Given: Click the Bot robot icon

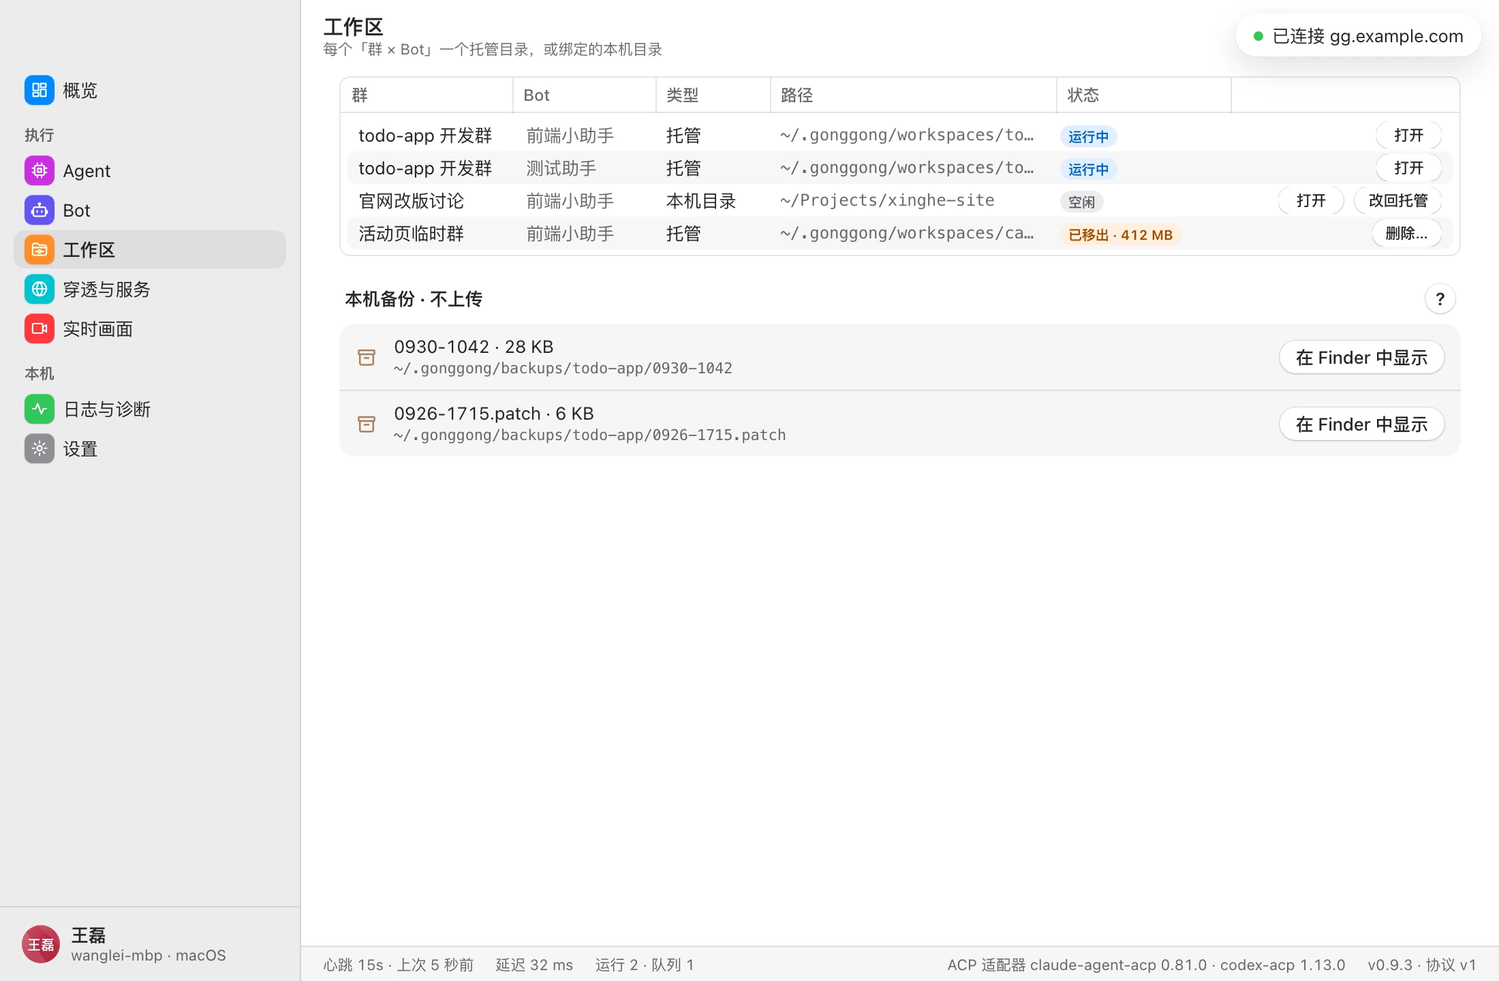Looking at the screenshot, I should 40,211.
